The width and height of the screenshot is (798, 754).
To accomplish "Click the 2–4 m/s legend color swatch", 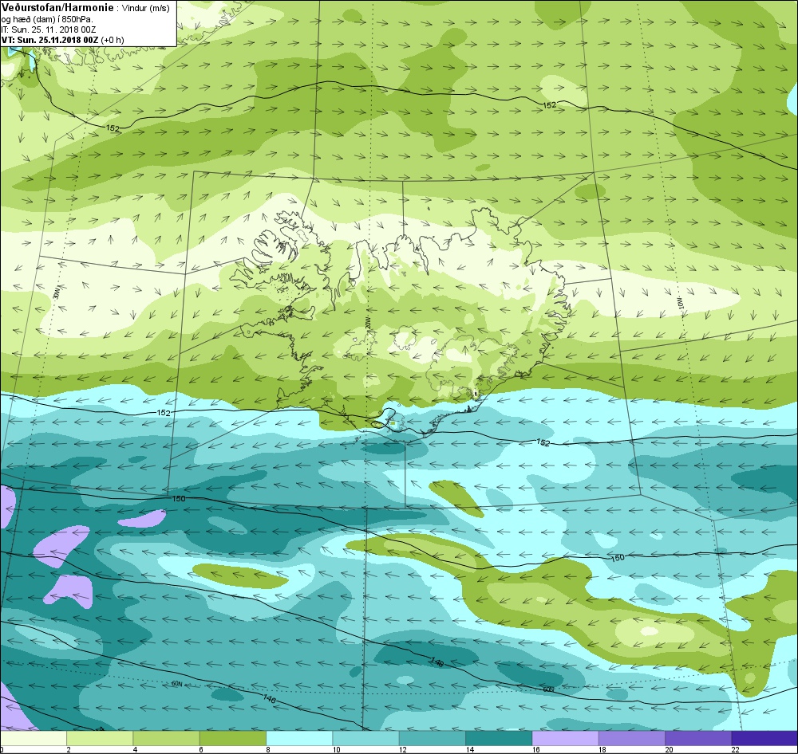I will tap(100, 737).
